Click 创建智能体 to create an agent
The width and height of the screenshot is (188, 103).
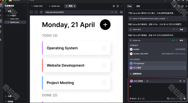(136, 74)
